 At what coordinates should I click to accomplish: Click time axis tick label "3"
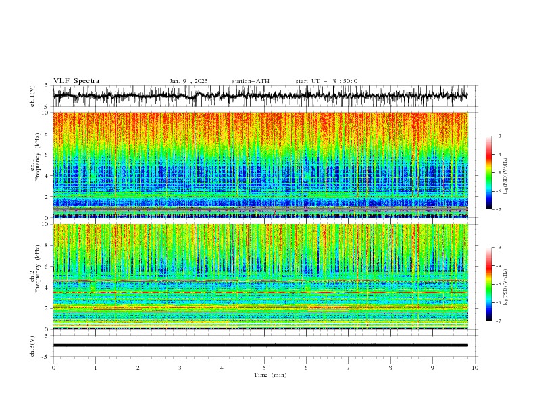180,368
